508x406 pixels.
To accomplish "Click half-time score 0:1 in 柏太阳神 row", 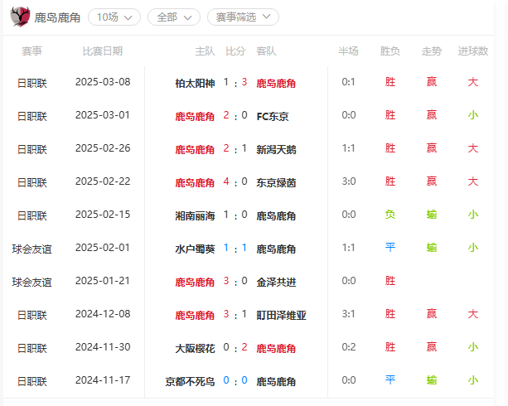I will pyautogui.click(x=349, y=82).
